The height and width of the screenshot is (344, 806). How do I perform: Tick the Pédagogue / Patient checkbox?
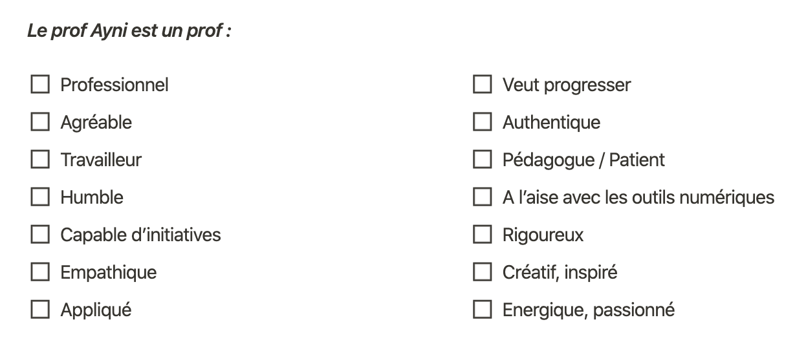point(482,160)
